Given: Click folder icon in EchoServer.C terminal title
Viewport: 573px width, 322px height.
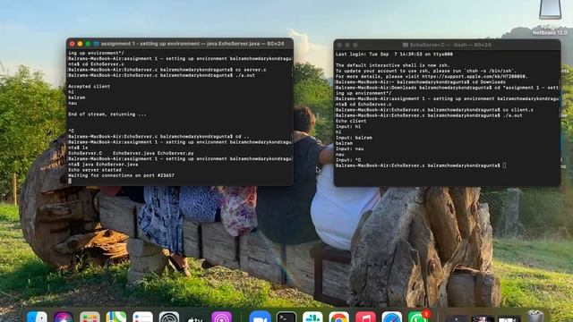Looking at the screenshot, I should pyautogui.click(x=406, y=45).
